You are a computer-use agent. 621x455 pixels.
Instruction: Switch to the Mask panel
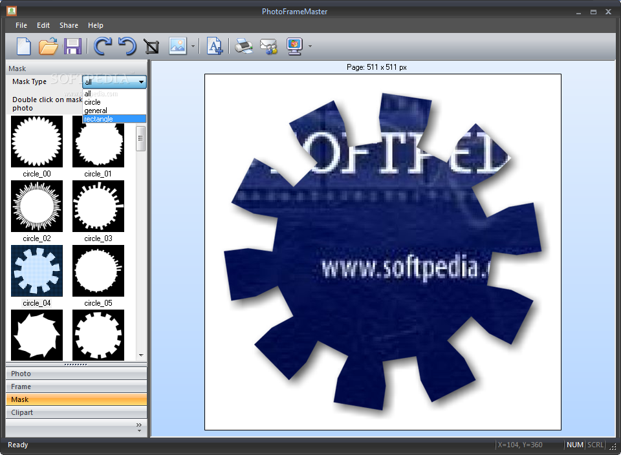pyautogui.click(x=76, y=399)
